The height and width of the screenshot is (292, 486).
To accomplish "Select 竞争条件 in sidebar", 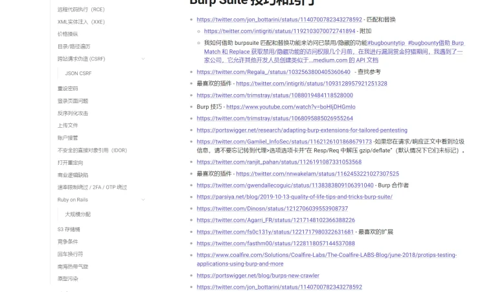I will coord(67,242).
